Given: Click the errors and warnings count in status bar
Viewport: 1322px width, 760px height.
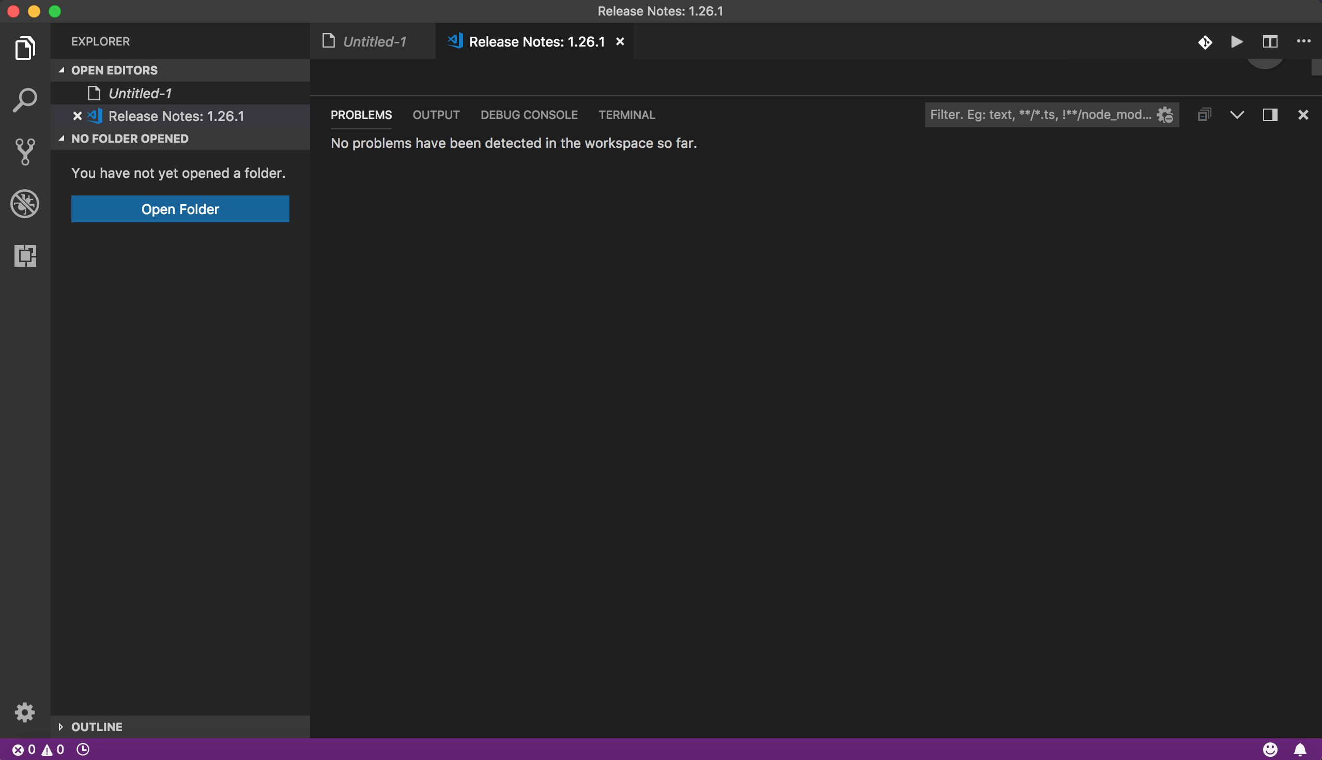Looking at the screenshot, I should coord(38,750).
